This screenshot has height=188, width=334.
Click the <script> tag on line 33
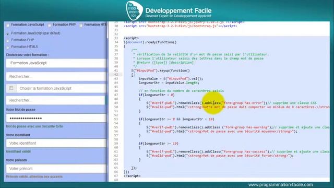click(x=131, y=38)
